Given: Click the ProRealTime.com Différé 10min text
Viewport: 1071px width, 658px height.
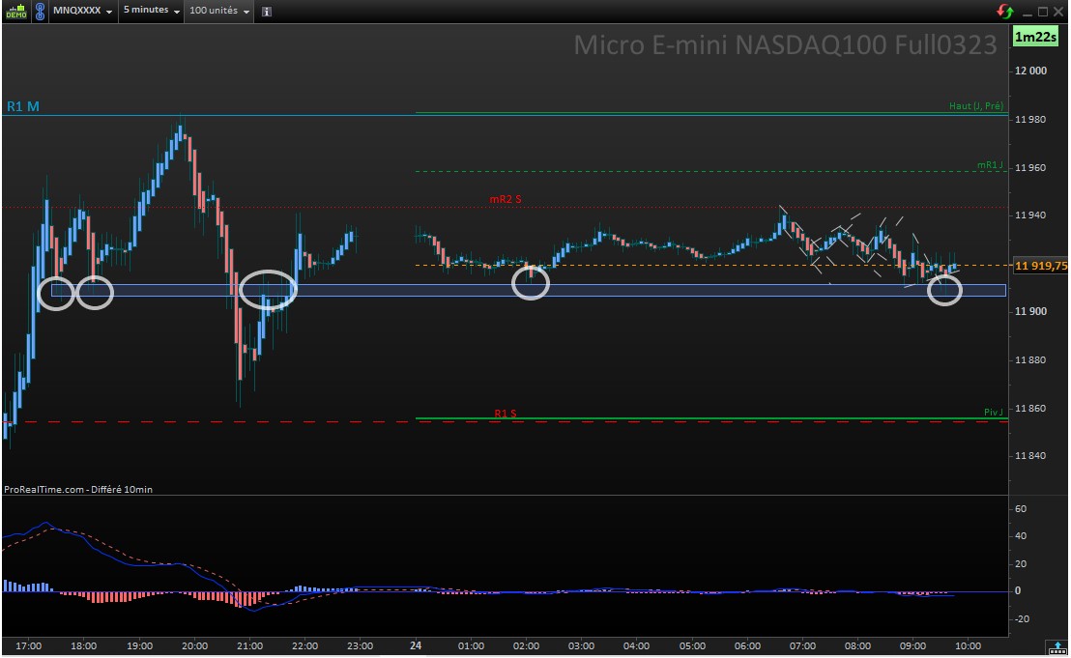Looking at the screenshot, I should click(x=78, y=490).
